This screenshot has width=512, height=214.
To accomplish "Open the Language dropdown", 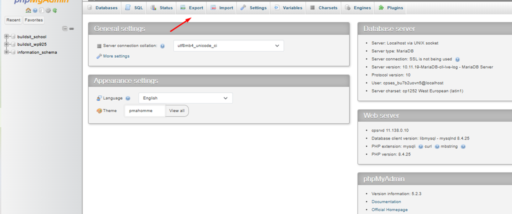I will pyautogui.click(x=185, y=98).
